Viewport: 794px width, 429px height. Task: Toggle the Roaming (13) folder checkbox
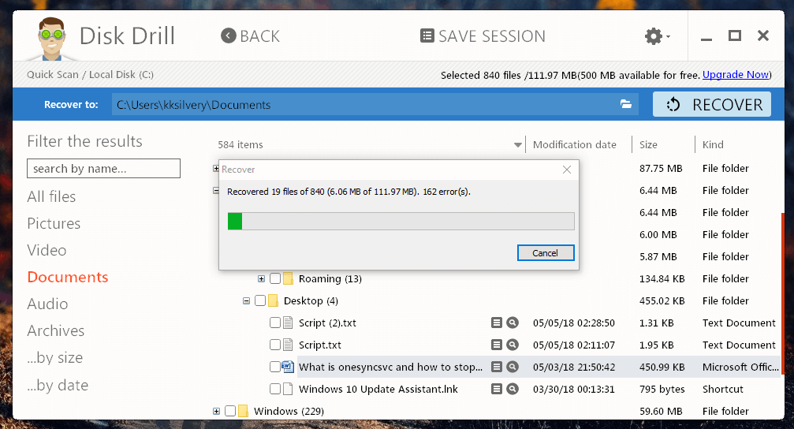point(275,278)
